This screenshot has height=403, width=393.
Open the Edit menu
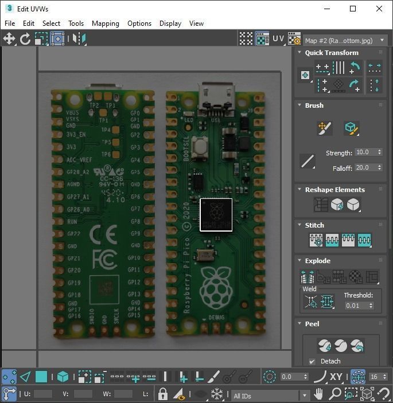[29, 24]
